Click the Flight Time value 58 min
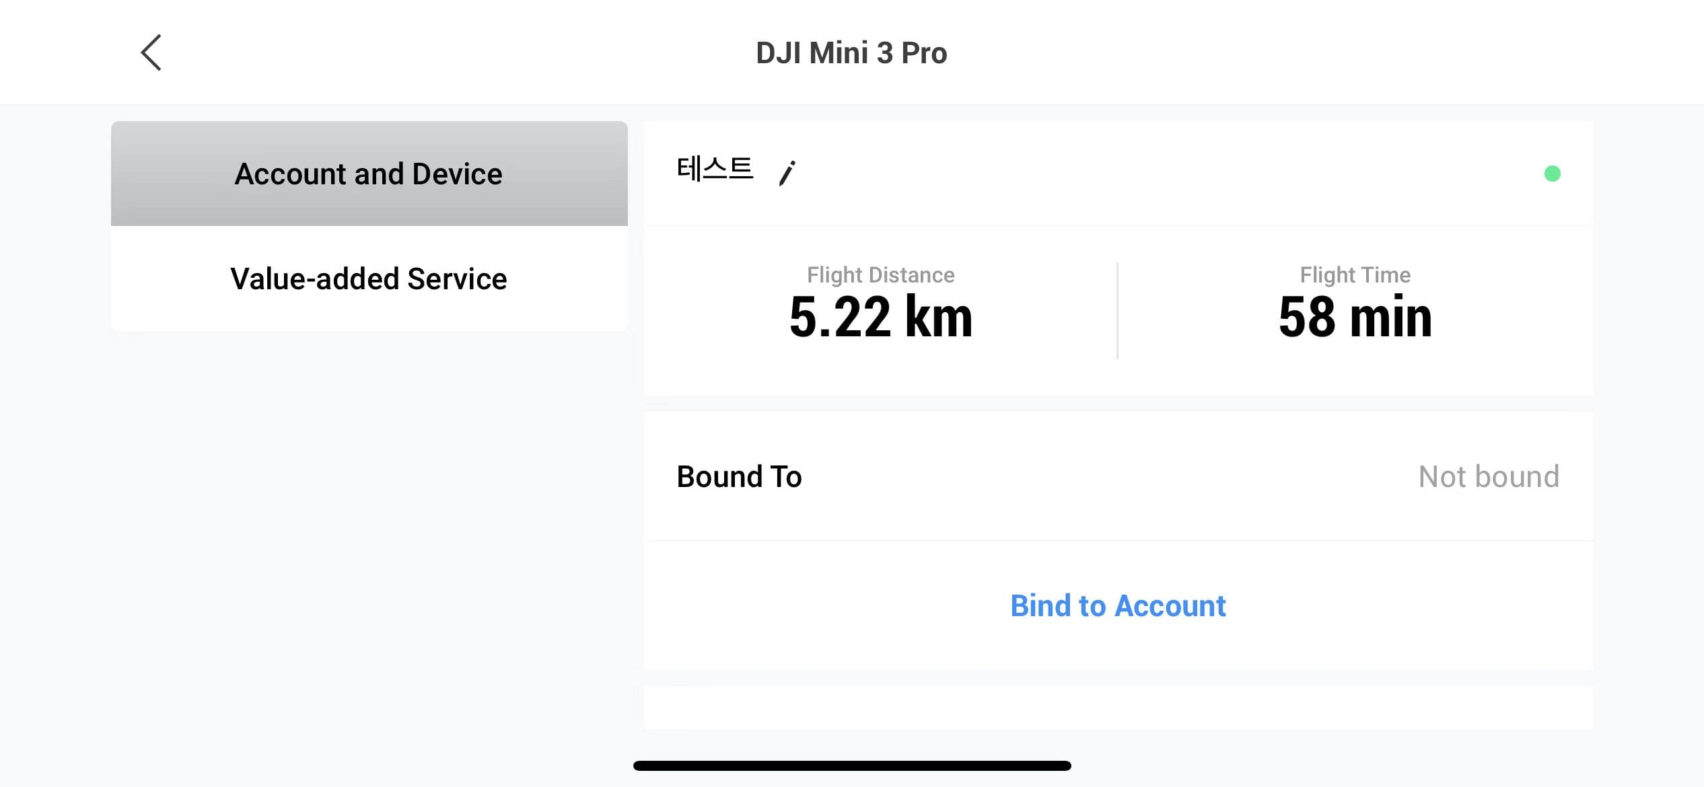The height and width of the screenshot is (787, 1704). (1355, 316)
